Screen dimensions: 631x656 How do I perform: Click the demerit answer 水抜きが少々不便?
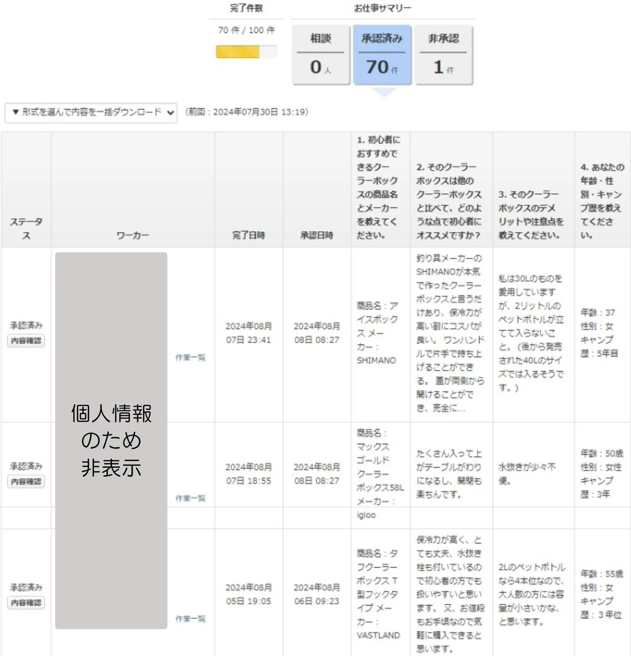pyautogui.click(x=527, y=474)
